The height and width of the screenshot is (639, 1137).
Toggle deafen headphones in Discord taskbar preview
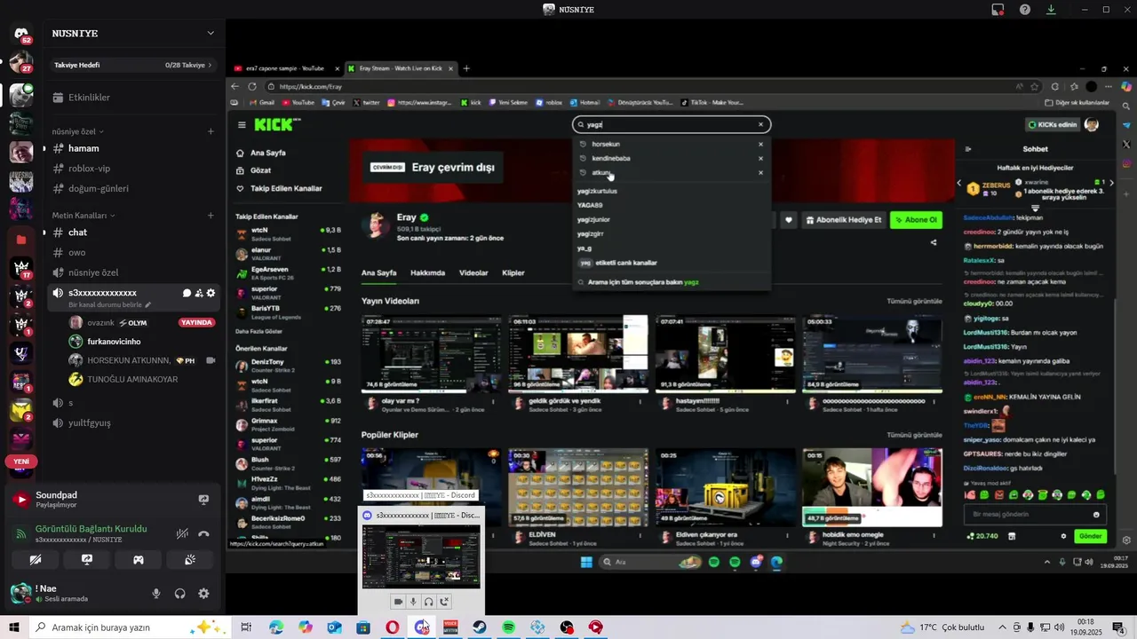428,602
